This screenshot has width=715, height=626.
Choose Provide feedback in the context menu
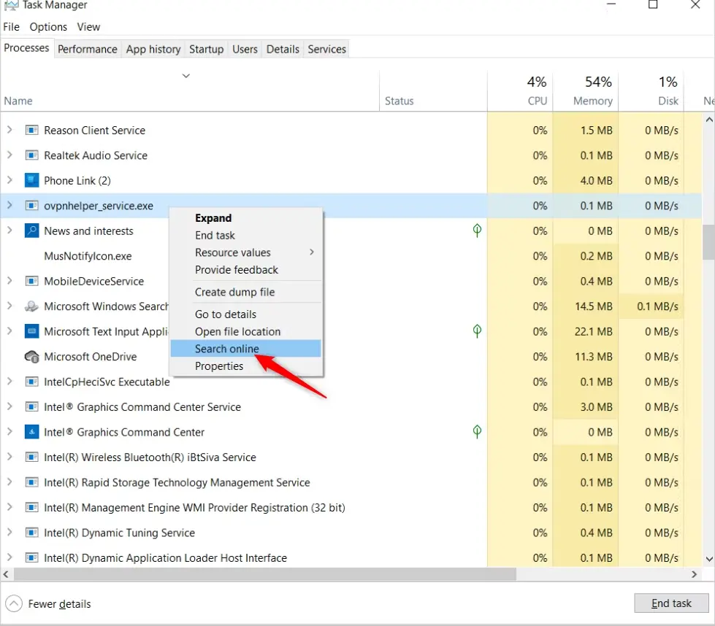(246, 270)
